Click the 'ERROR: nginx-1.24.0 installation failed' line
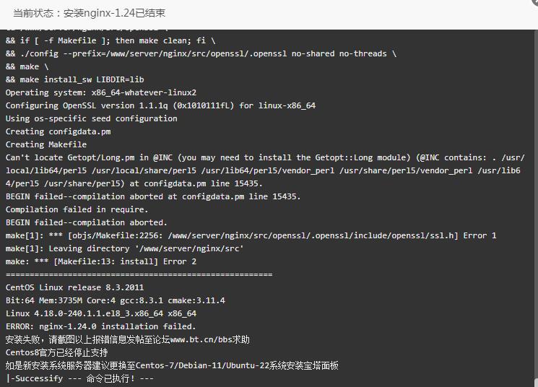Viewport: 538px width, 387px height. point(100,326)
